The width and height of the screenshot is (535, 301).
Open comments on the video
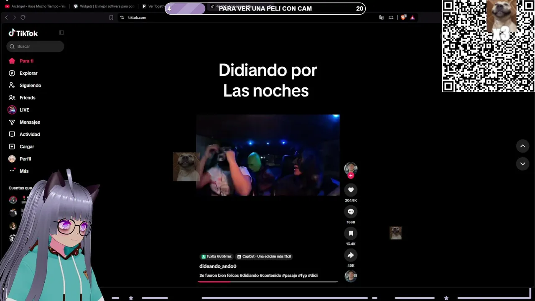[351, 212]
